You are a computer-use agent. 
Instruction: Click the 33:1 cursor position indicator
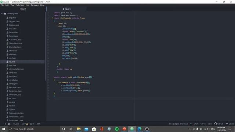click(x=38, y=124)
